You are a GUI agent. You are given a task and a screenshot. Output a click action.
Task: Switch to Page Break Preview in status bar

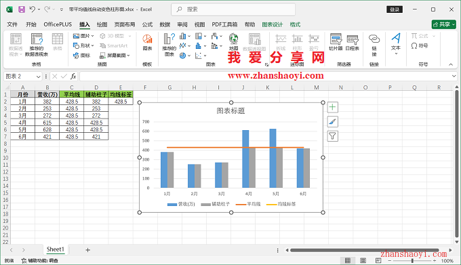(378, 260)
